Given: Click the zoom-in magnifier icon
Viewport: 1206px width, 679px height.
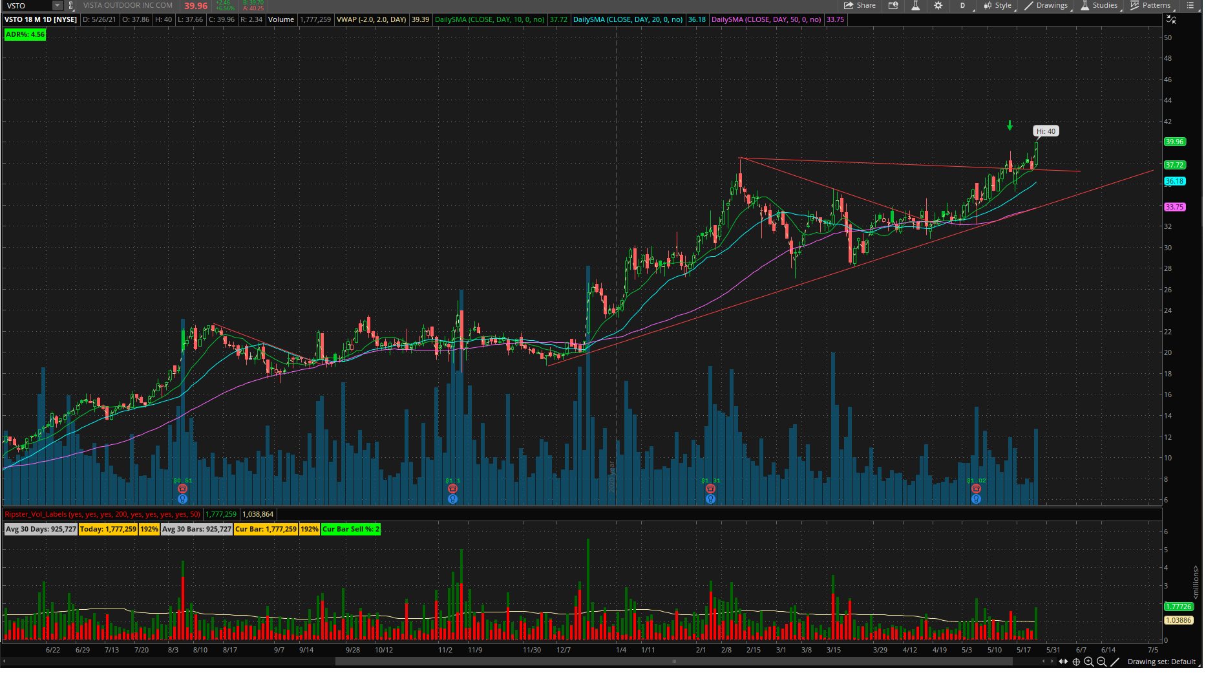Looking at the screenshot, I should pos(1089,662).
